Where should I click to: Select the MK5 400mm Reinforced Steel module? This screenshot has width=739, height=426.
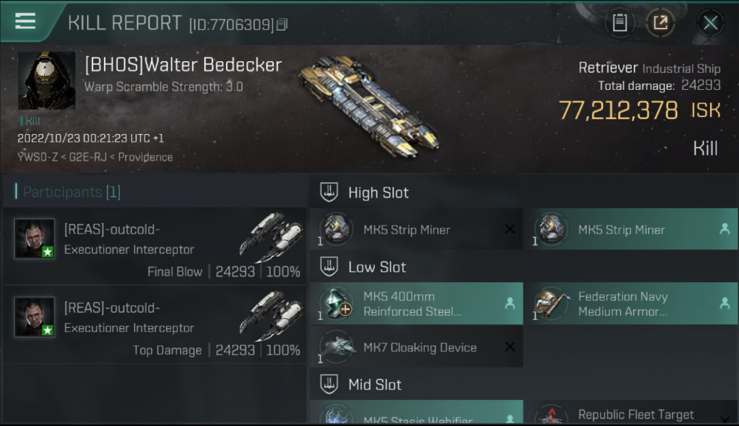[x=416, y=303]
